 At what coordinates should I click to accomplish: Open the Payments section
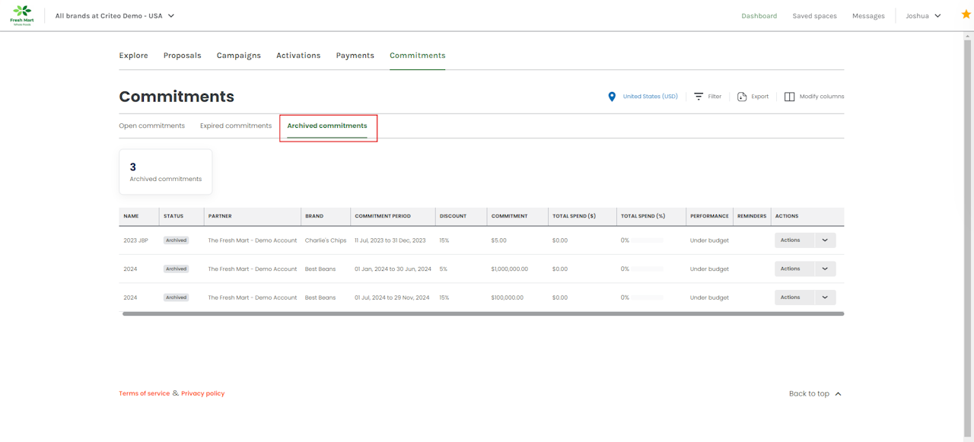coord(355,56)
